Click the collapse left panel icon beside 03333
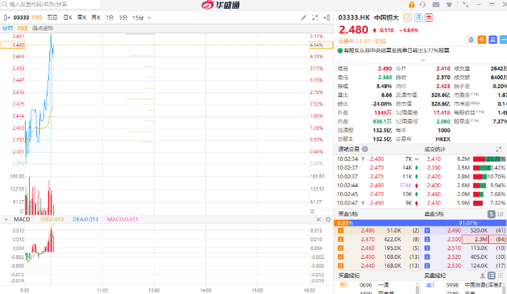The height and width of the screenshot is (294, 507). tap(7, 18)
